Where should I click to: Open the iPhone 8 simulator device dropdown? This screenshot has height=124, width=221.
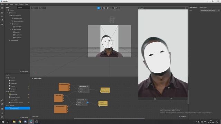pyautogui.click(x=143, y=8)
